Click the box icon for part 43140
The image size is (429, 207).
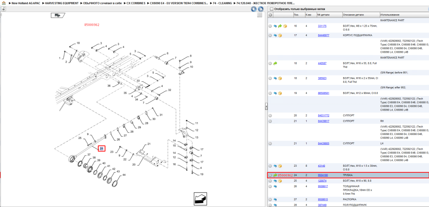[280, 166]
